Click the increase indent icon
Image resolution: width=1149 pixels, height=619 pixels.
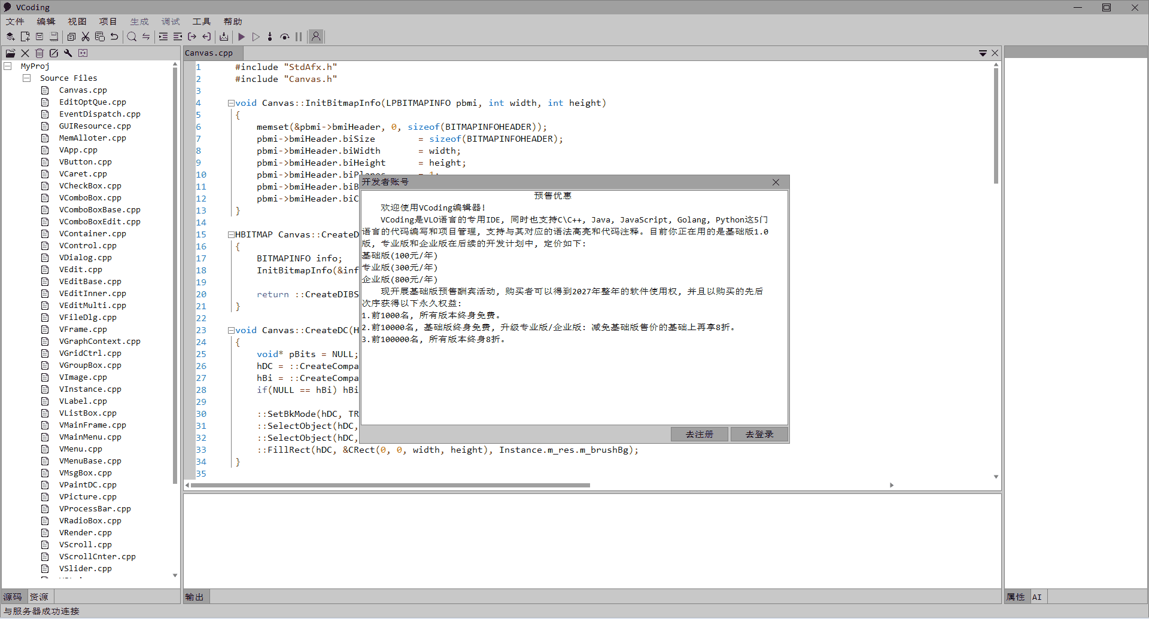tap(163, 36)
